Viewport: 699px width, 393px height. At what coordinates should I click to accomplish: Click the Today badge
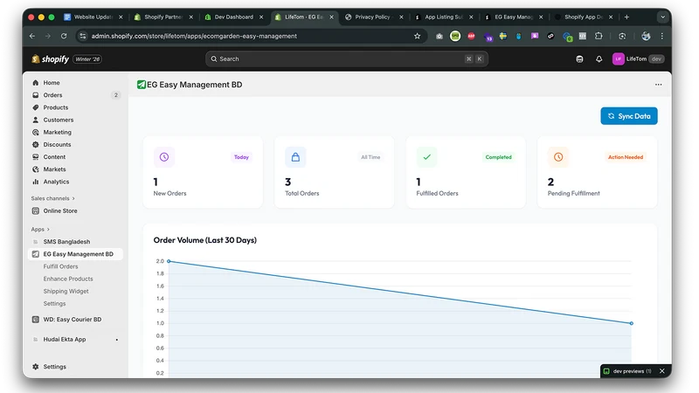(x=241, y=157)
